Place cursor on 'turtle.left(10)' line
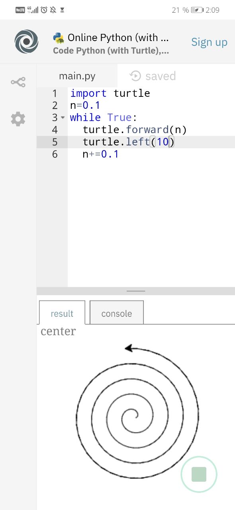 point(129,142)
